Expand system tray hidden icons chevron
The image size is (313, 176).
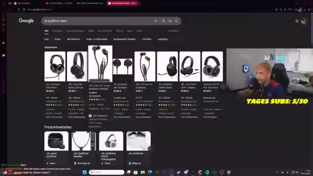pos(277,172)
